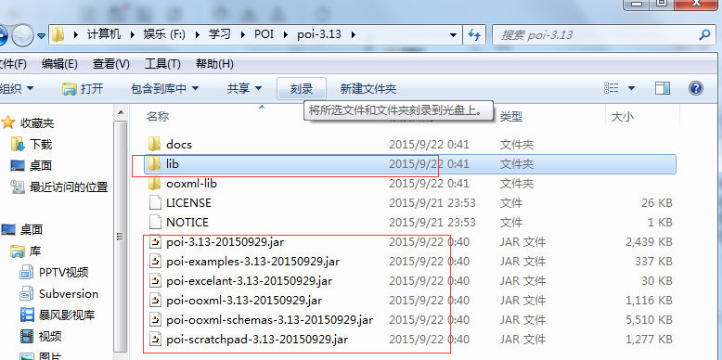Click the change view icon
722x360 pixels.
(x=611, y=88)
